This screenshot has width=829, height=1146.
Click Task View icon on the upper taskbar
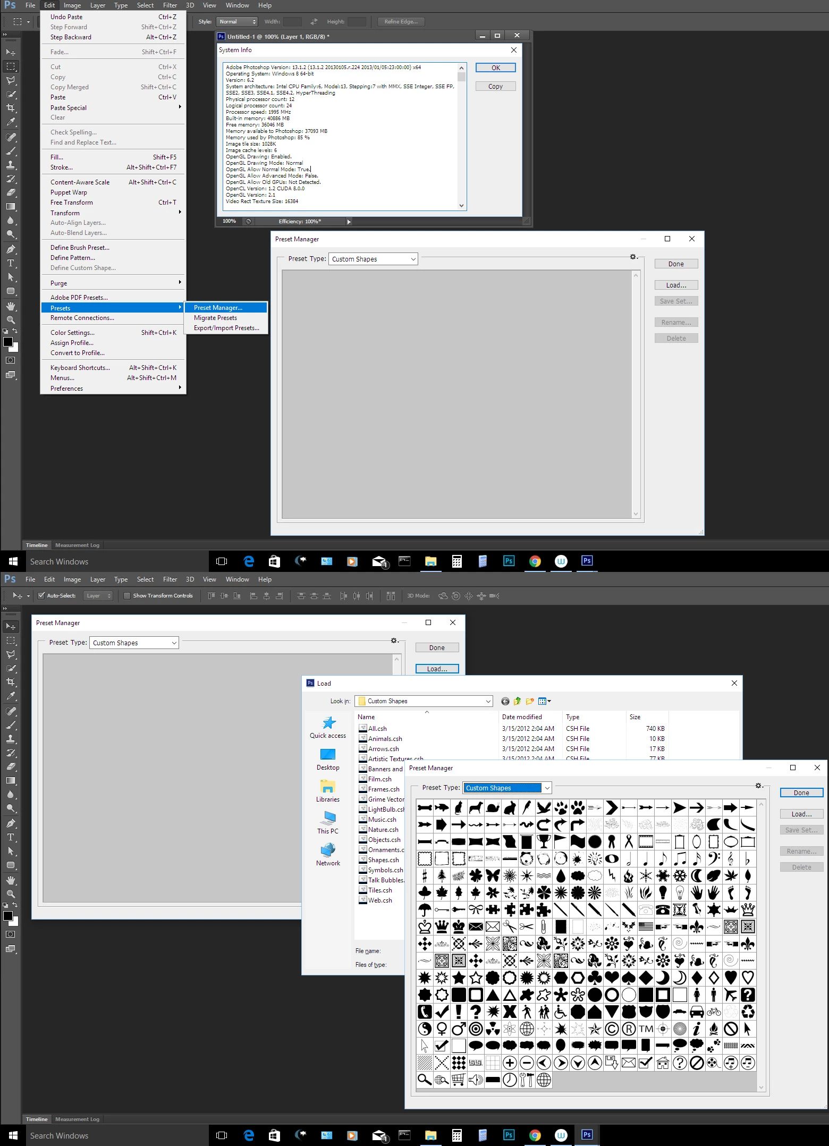click(222, 561)
